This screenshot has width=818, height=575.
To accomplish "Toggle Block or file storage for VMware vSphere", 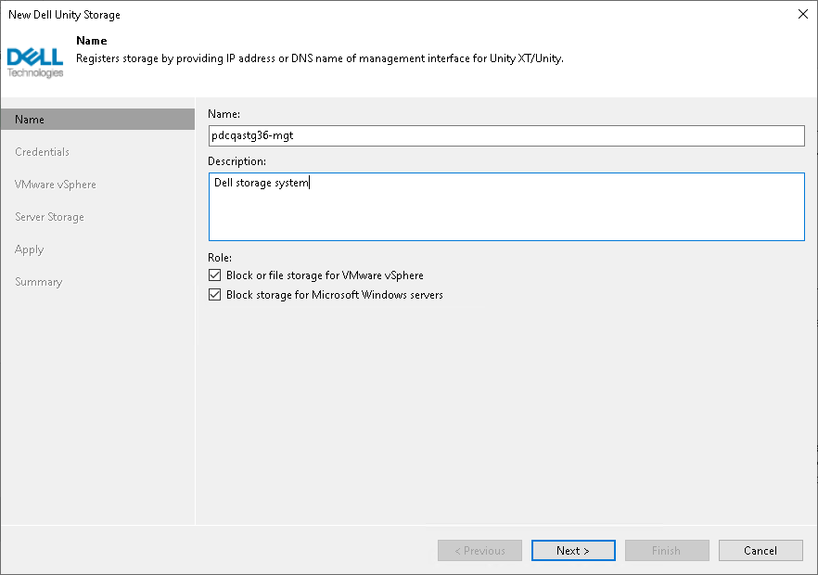I will [x=214, y=275].
